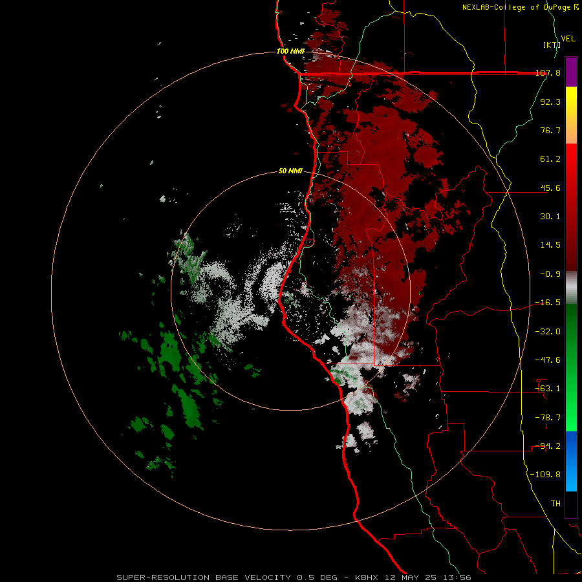Pick the gray segment of the color bar
Image resolution: width=582 pixels, height=582 pixels.
pos(571,288)
